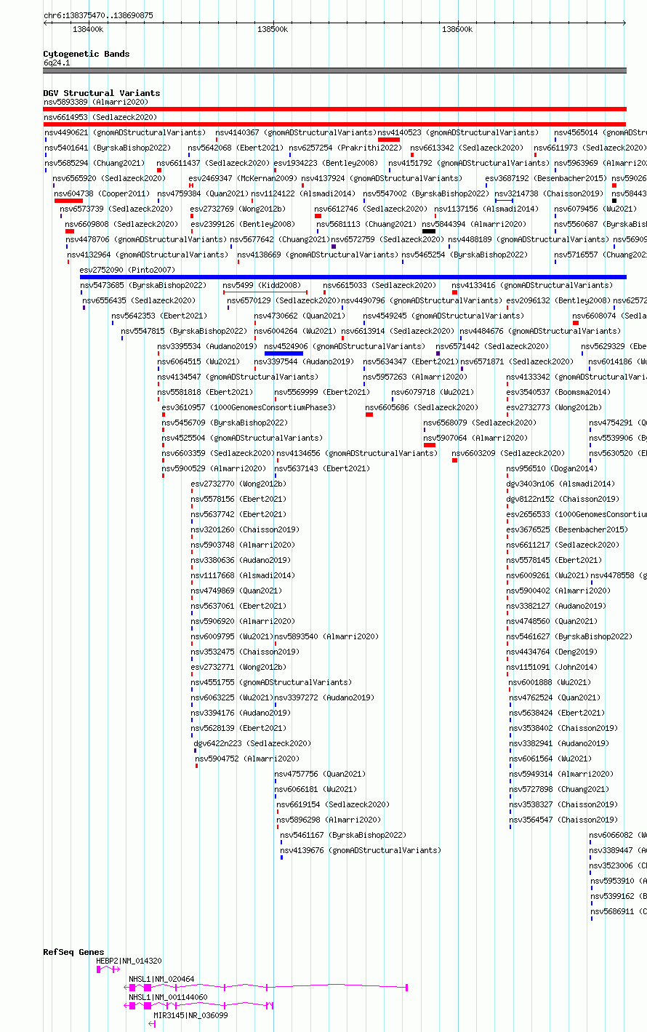Screen dimensions: 647x1032
Task: Click dgv8122n152 (Chaisson2019) variant label
Action: [563, 499]
